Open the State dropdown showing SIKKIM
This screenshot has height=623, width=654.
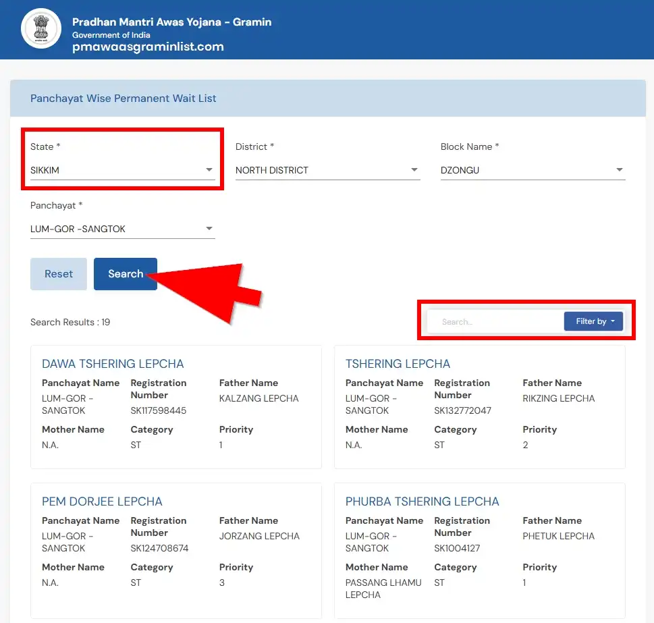pyautogui.click(x=122, y=170)
